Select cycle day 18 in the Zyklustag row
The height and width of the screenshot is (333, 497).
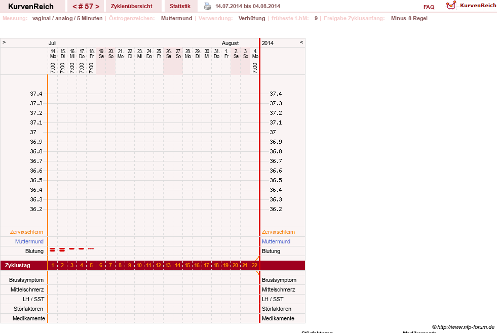point(216,265)
